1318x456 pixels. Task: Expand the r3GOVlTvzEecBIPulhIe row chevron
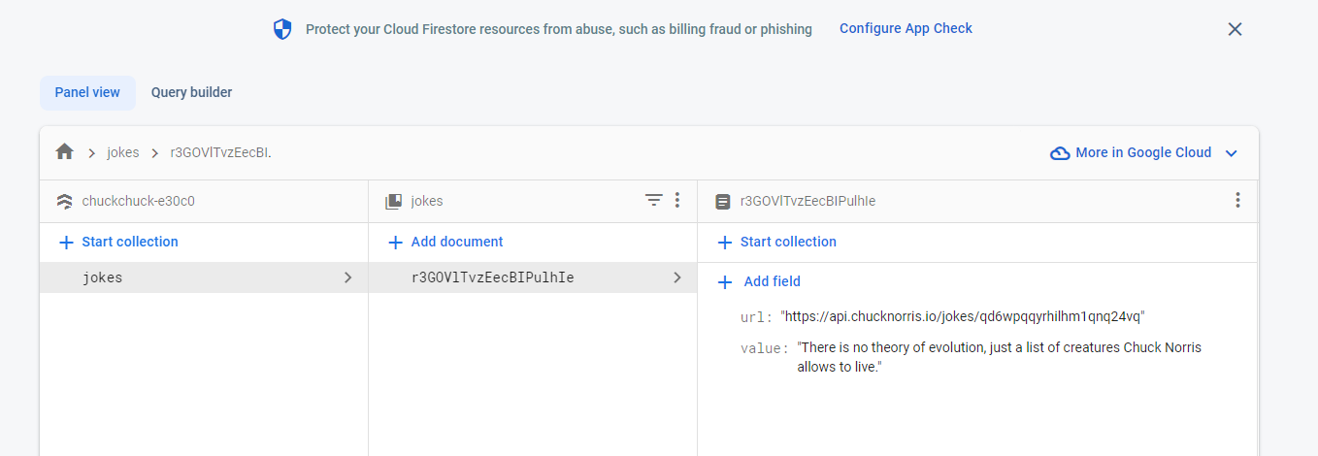pos(676,277)
